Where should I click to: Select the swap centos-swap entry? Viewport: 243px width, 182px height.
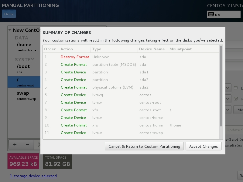point(24,96)
